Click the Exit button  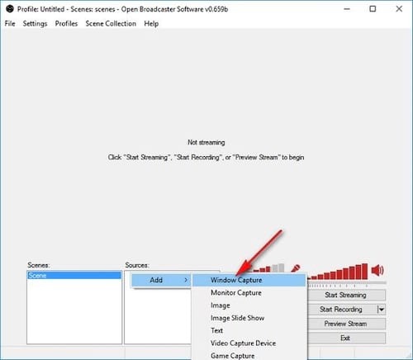[x=346, y=338]
